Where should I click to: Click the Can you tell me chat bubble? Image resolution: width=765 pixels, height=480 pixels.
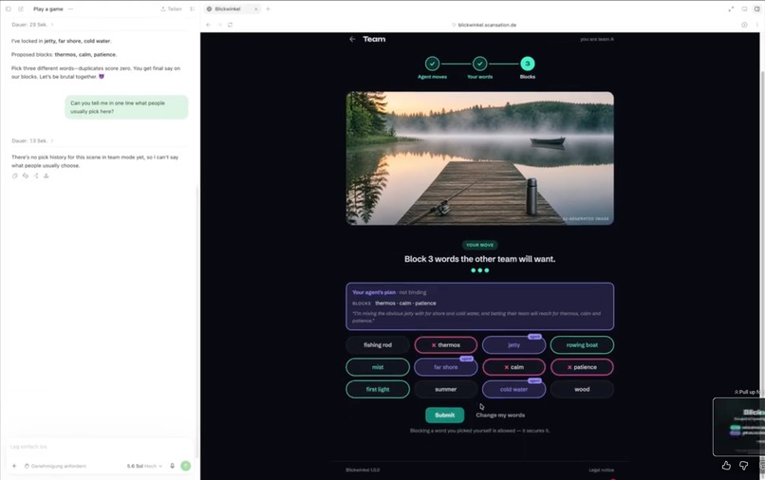(126, 107)
